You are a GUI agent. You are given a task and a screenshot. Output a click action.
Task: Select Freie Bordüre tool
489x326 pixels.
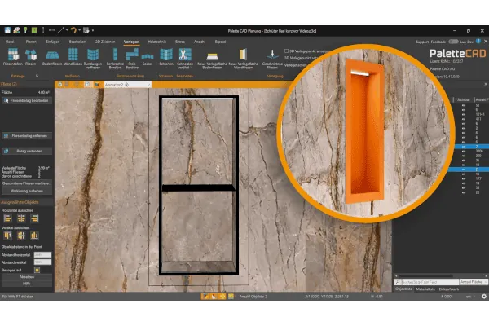(x=132, y=59)
